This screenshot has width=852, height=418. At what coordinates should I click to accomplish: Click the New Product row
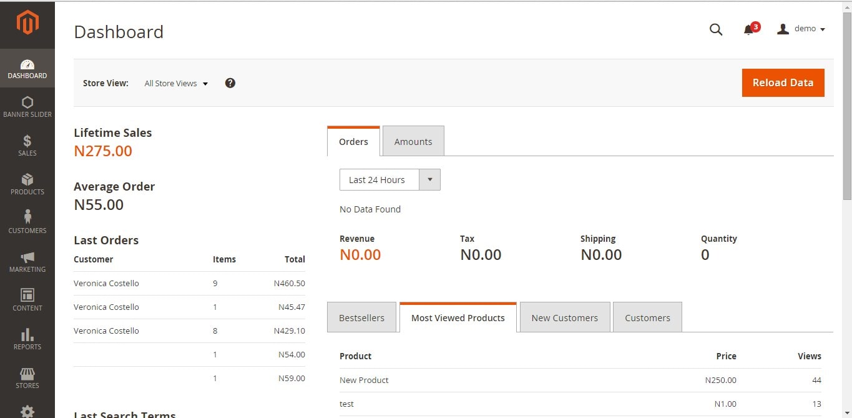coord(580,380)
